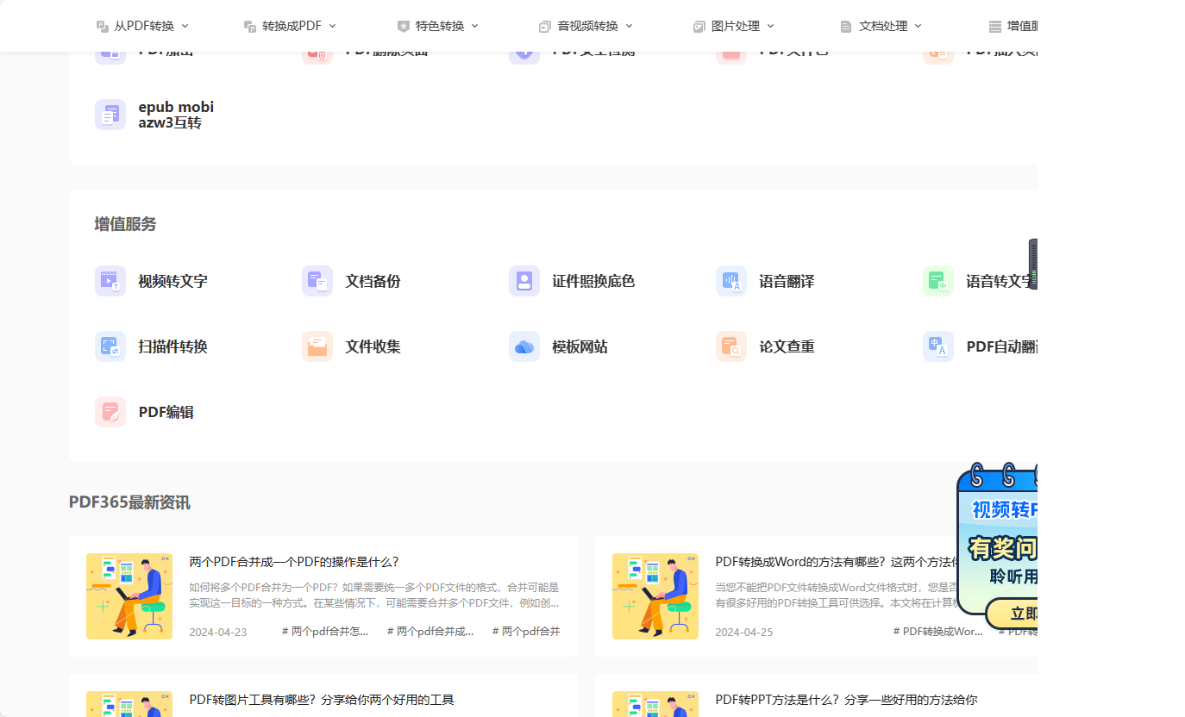Viewport: 1185px width, 717px height.
Task: Open the 论文查重 link
Action: pos(787,346)
